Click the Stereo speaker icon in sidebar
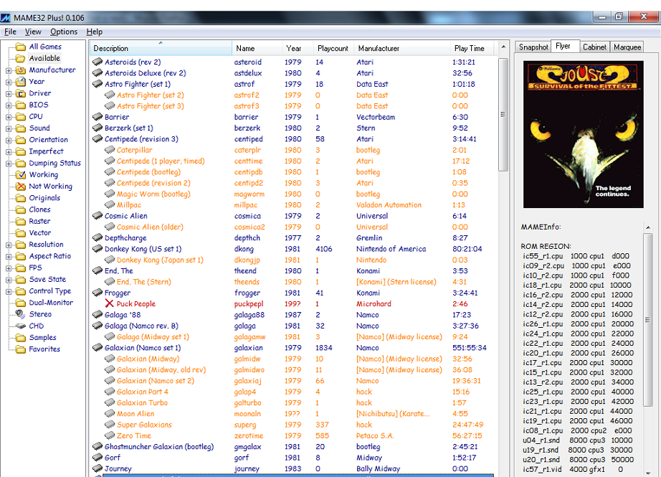The image size is (661, 477). click(19, 314)
